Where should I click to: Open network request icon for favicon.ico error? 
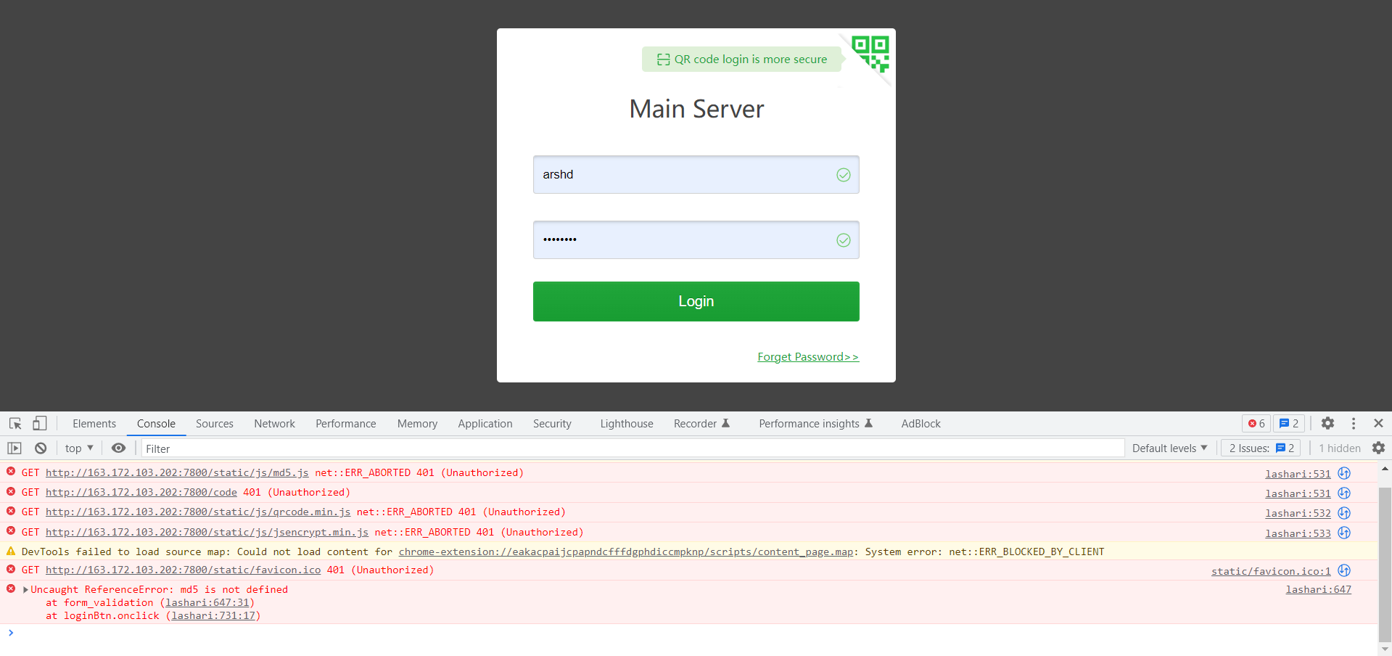click(x=1344, y=570)
